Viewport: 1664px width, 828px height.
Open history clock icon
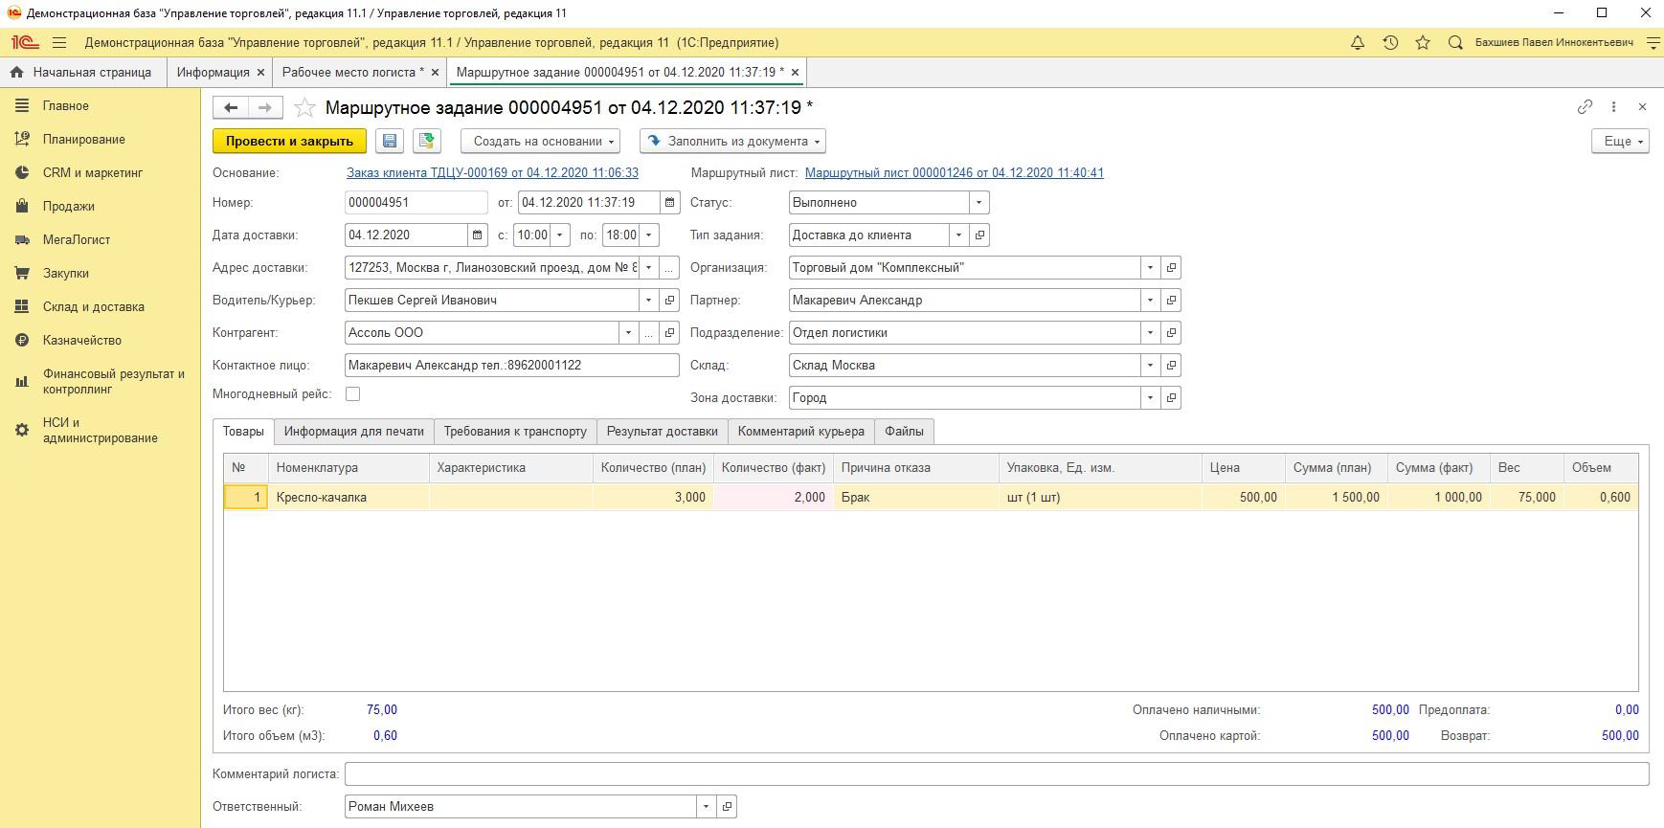click(x=1390, y=43)
